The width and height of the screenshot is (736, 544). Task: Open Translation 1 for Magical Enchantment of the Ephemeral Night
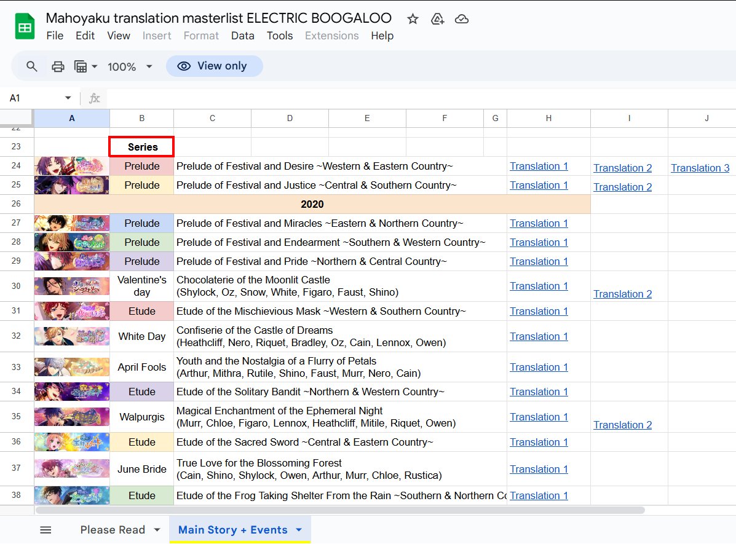539,417
